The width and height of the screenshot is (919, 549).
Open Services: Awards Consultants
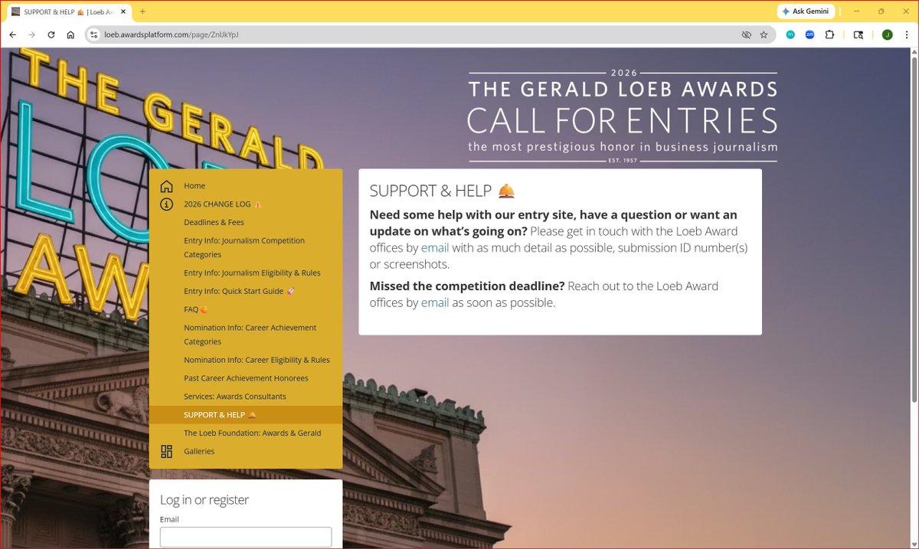coord(235,397)
